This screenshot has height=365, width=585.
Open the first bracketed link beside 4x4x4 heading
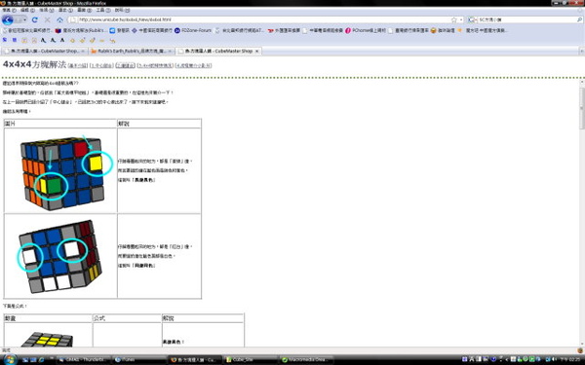[x=78, y=65]
